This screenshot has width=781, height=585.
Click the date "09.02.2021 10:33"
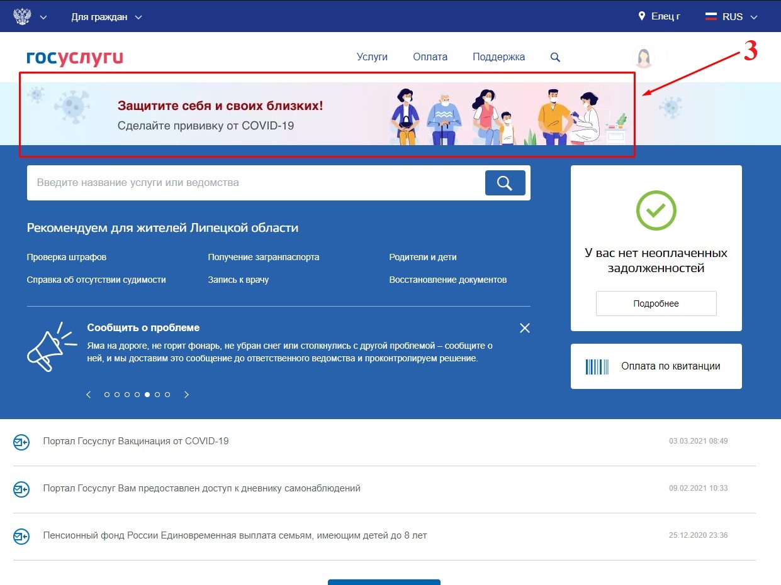tap(698, 488)
